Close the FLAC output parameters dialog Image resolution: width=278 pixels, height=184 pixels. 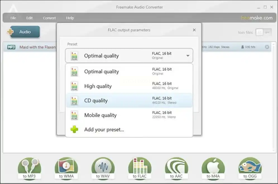194,30
